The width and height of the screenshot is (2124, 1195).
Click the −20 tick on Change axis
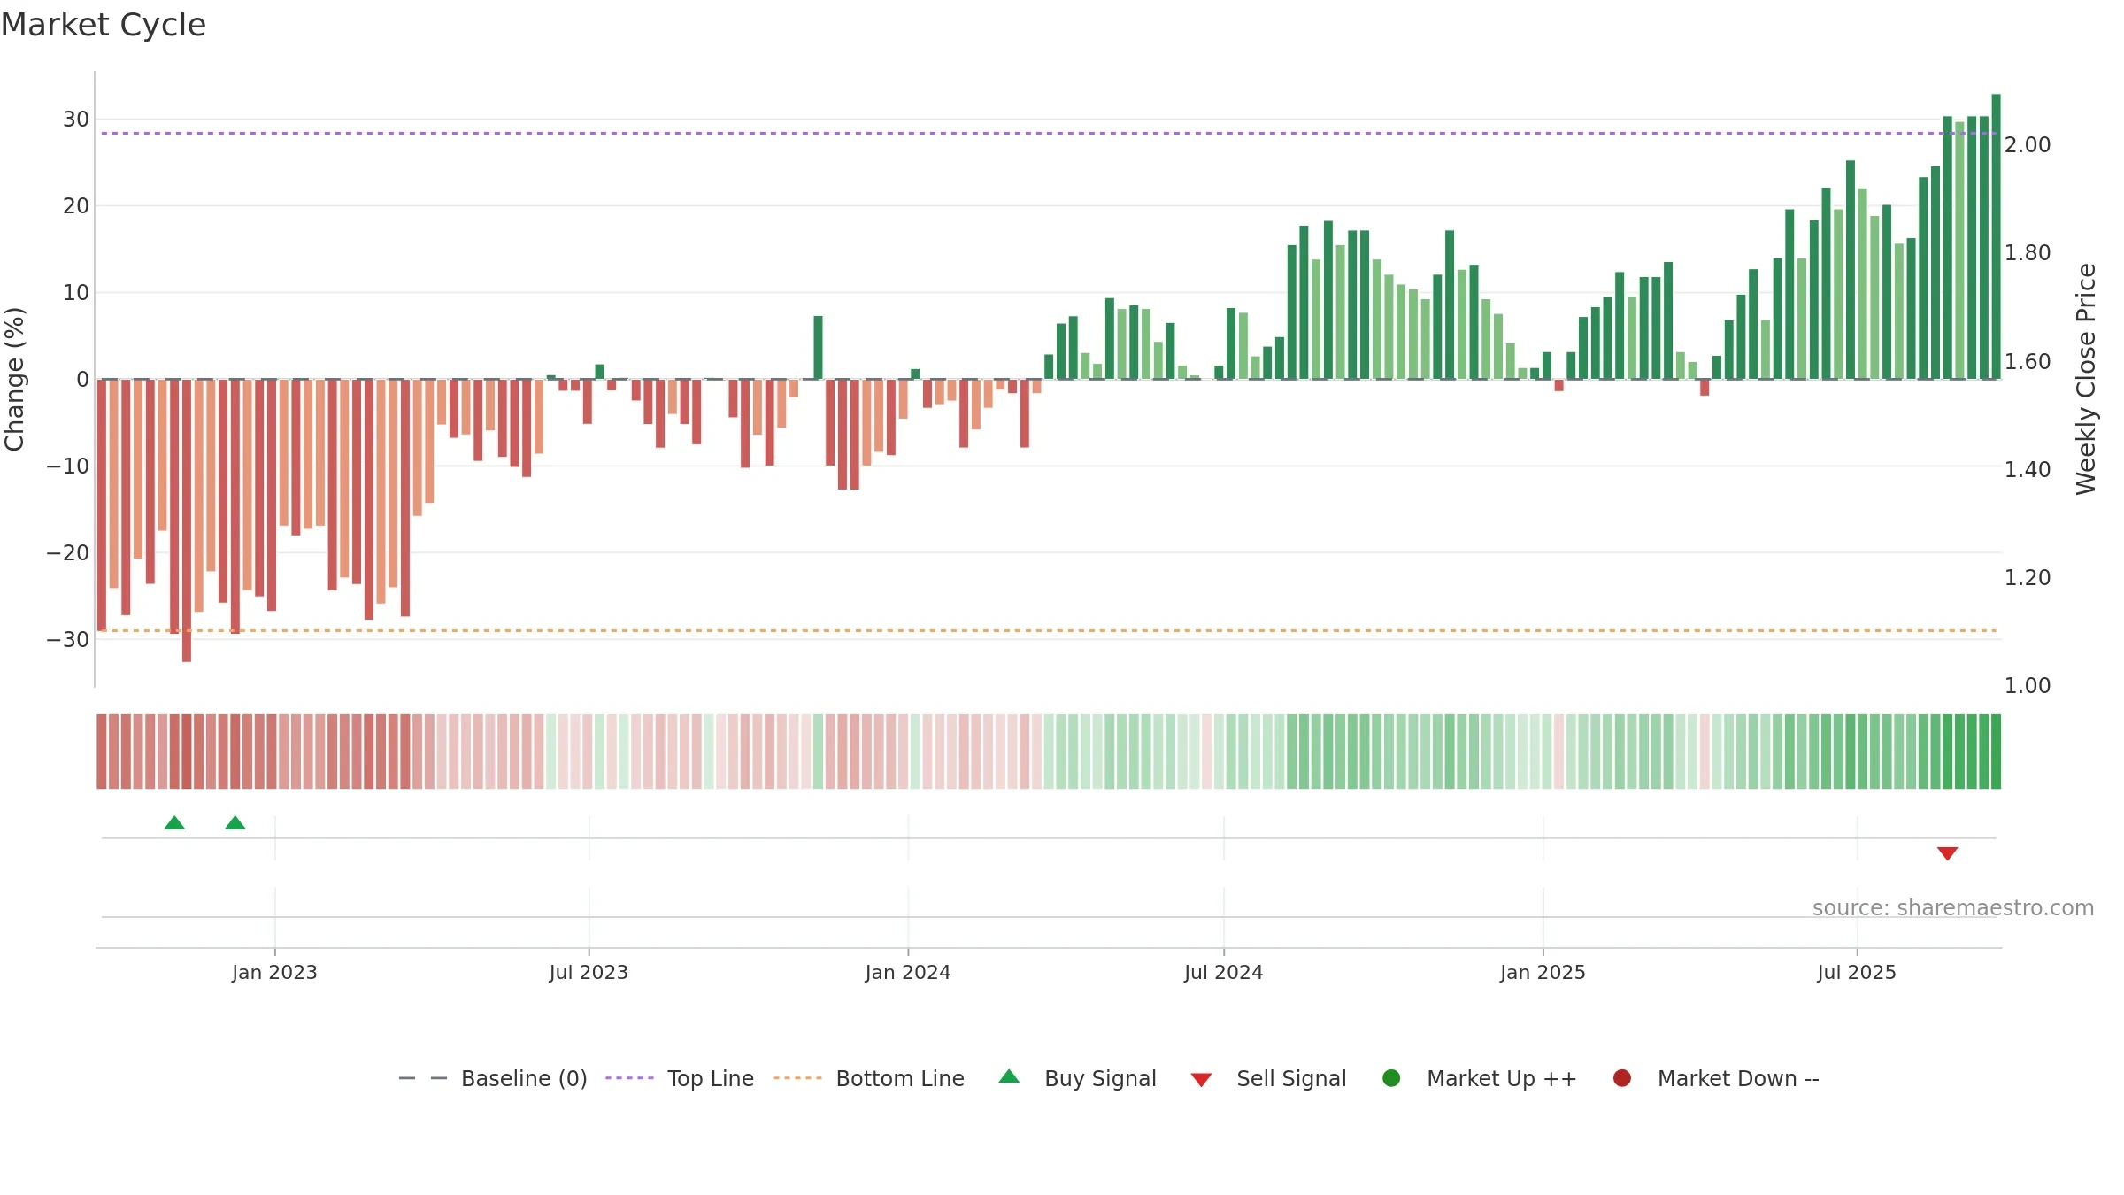pos(68,553)
